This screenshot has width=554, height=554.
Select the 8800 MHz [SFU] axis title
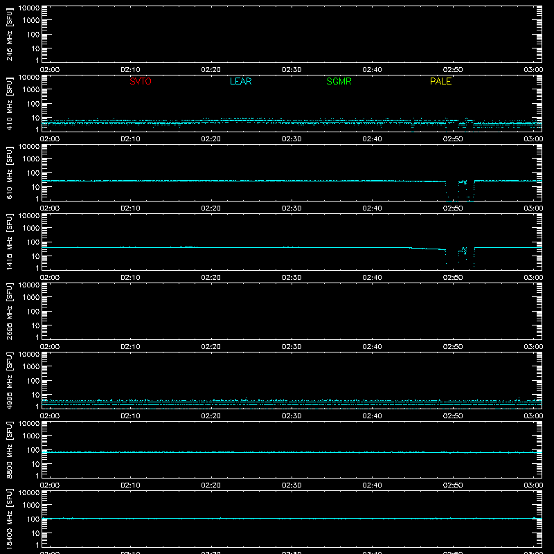coord(9,449)
